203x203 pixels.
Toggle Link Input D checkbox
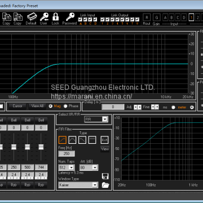pyautogui.click(x=95, y=19)
